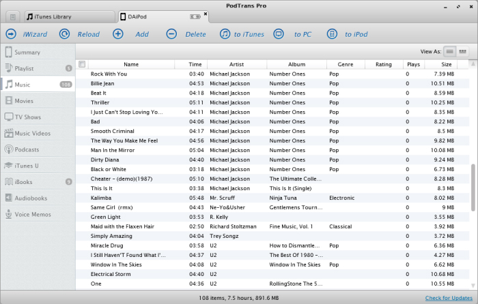The image size is (478, 304).
Task: Click the Add plus icon
Action: tap(118, 34)
